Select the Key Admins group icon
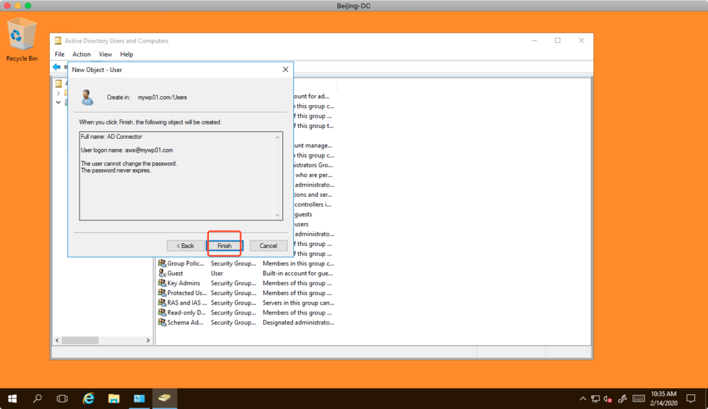This screenshot has width=708, height=409. click(x=162, y=283)
